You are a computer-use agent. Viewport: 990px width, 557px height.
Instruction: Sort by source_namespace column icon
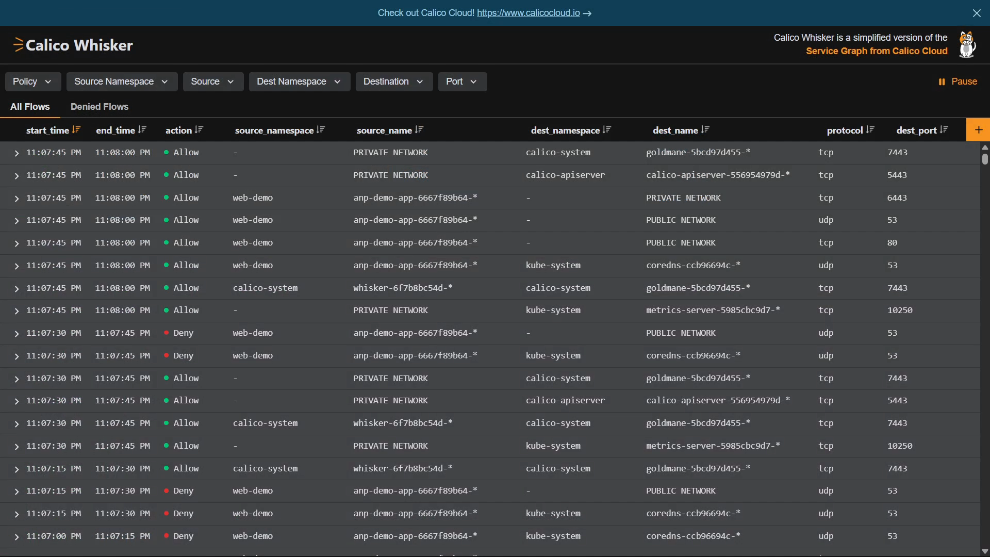(x=321, y=130)
